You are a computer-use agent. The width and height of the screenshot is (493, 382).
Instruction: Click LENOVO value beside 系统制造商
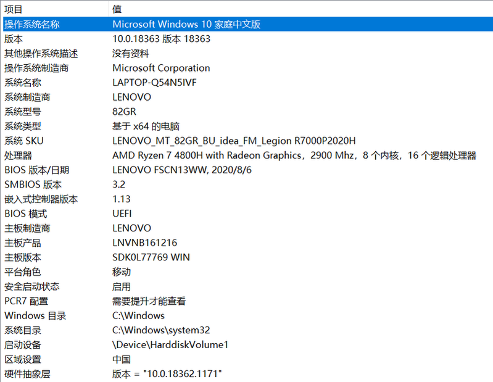pyautogui.click(x=132, y=97)
